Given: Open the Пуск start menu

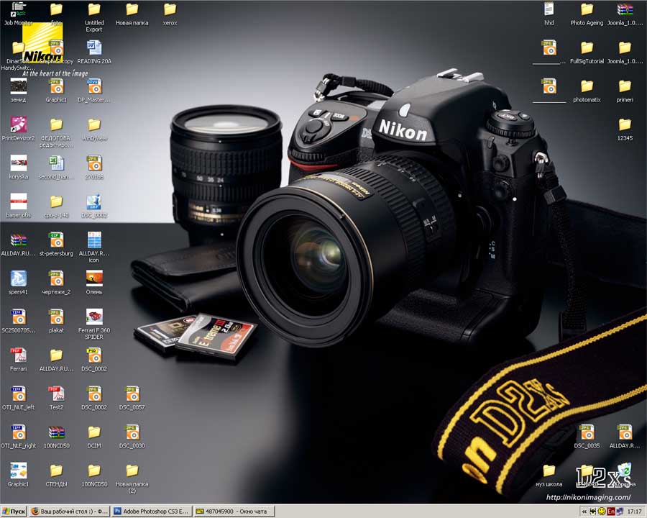Looking at the screenshot, I should (14, 512).
